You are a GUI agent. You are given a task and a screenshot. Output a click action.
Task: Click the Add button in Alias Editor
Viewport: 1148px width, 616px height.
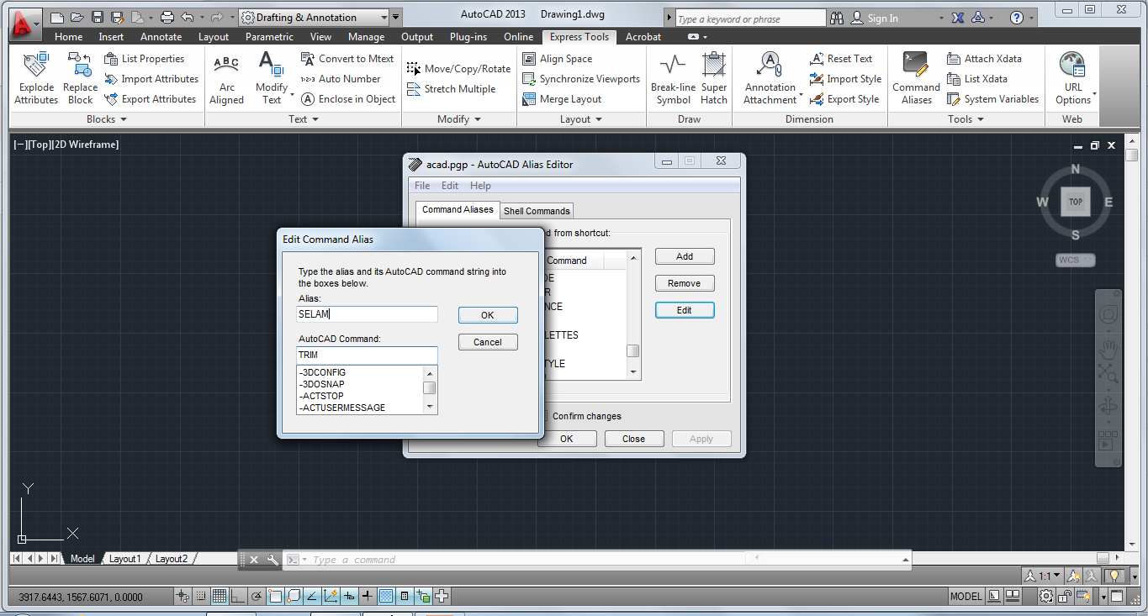685,256
